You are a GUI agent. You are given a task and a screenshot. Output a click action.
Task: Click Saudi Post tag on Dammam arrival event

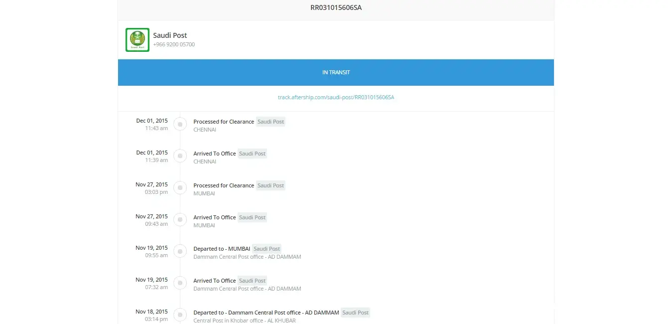coord(252,281)
